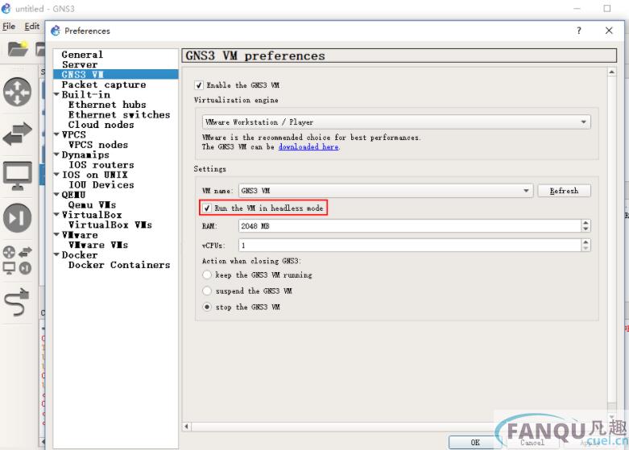Decrease RAM with the down stepper arrow
This screenshot has height=450, width=629.
pyautogui.click(x=586, y=229)
